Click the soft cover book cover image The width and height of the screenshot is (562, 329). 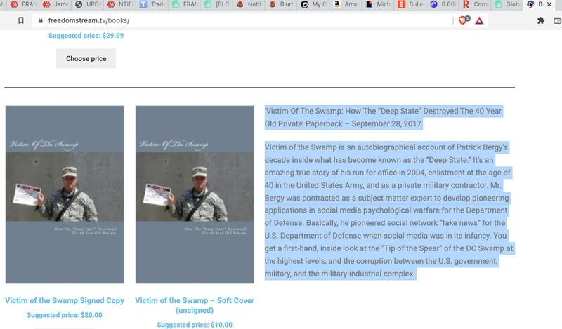tap(195, 194)
